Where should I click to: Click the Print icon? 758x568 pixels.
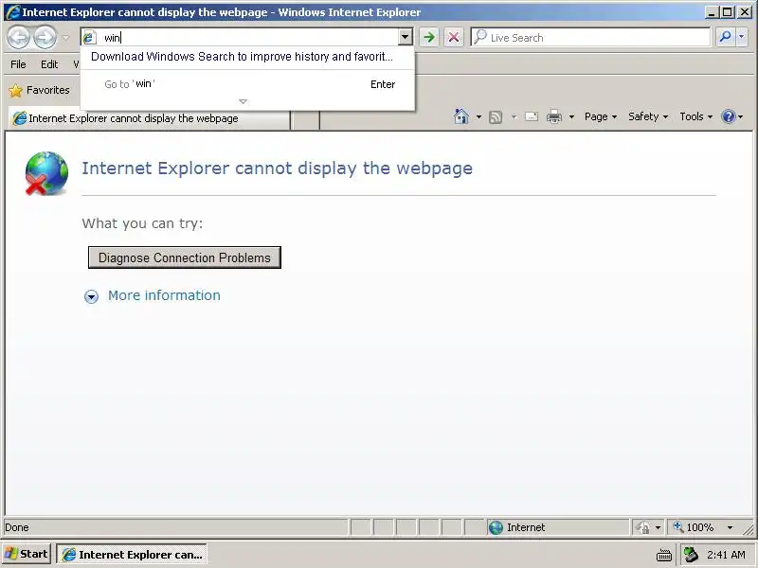[554, 116]
